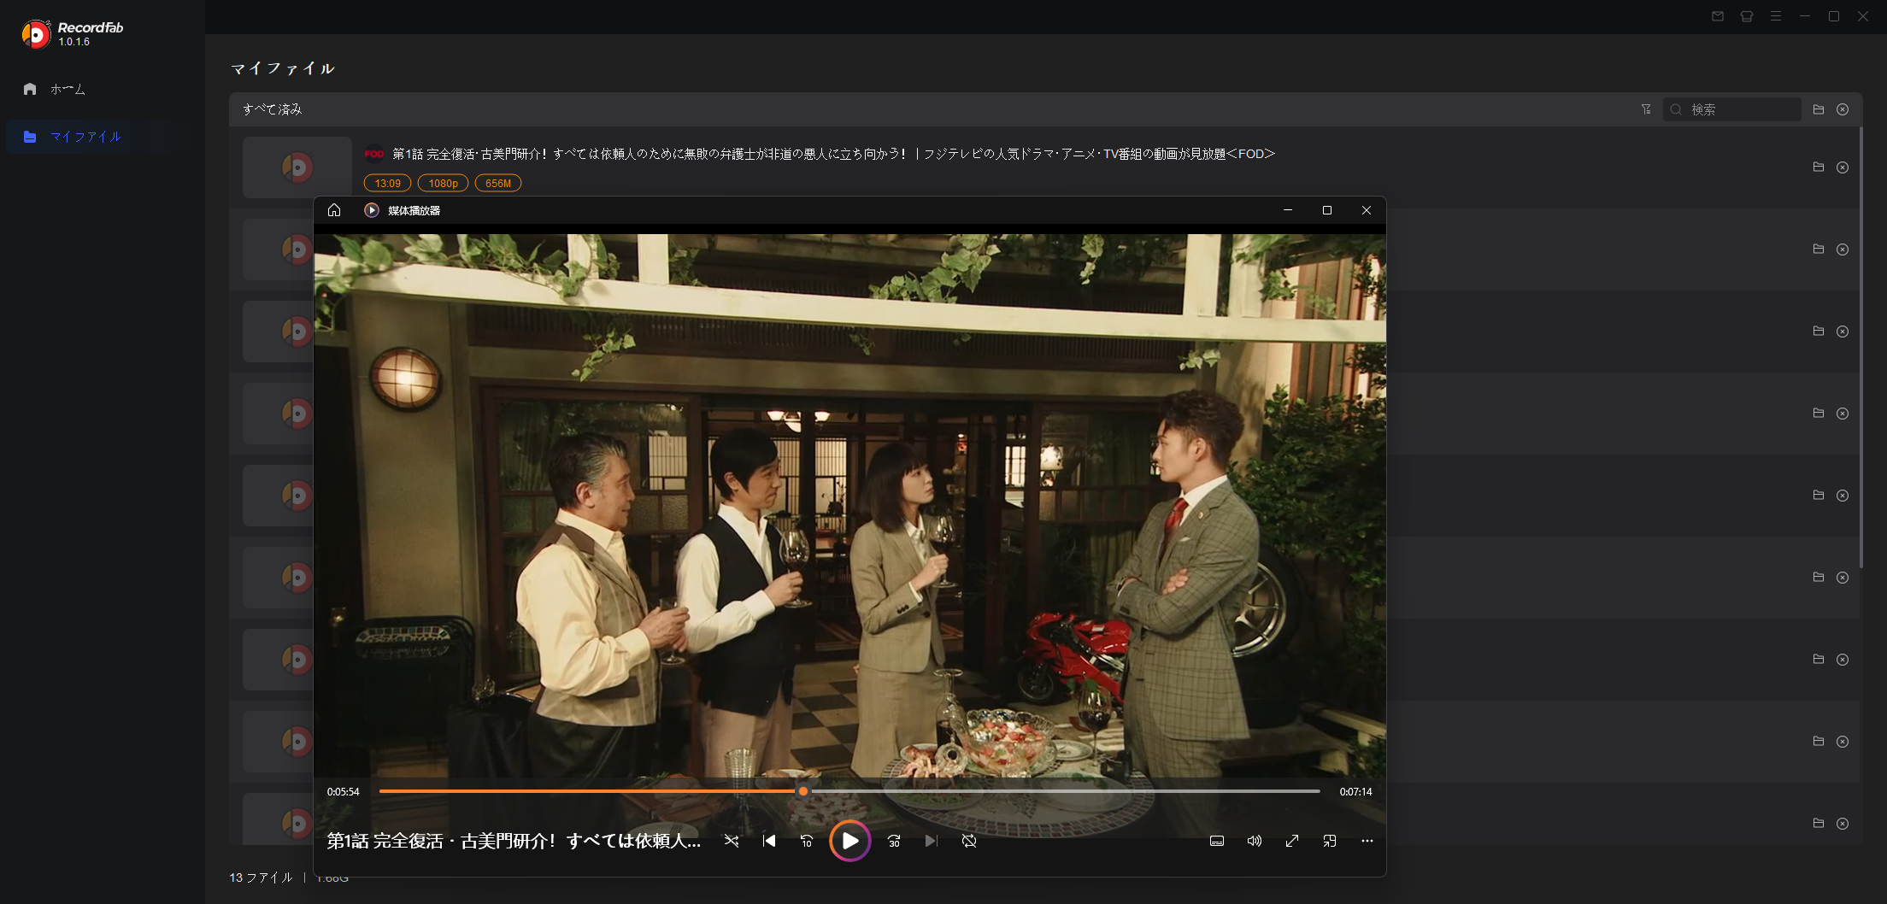Click the 13 ファイル count in the footer

coord(261,878)
